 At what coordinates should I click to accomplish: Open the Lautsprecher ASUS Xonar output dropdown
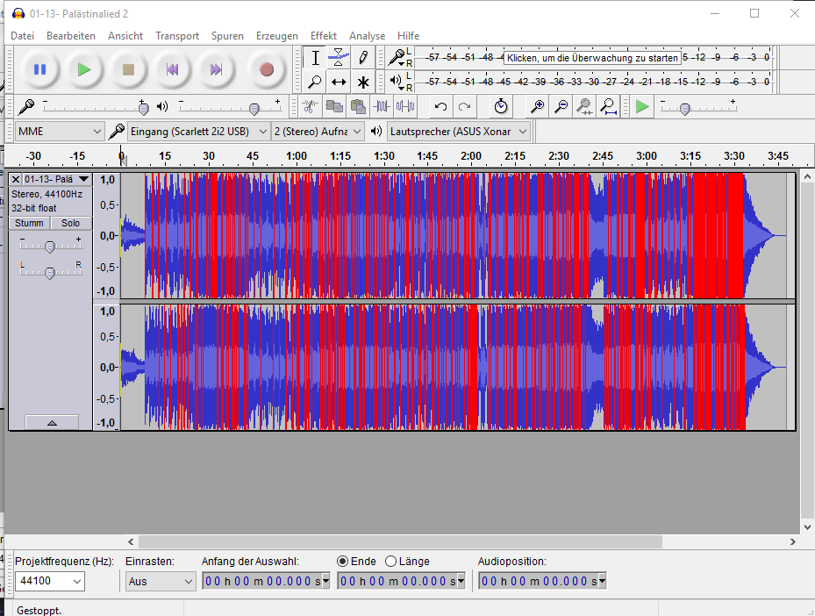[x=459, y=132]
